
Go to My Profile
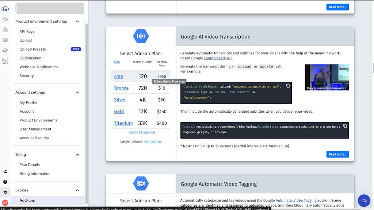coord(28,102)
